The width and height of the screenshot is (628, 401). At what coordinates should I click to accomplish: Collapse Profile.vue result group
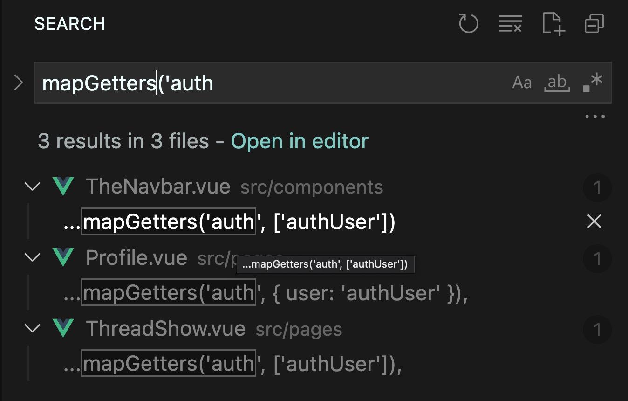coord(32,258)
